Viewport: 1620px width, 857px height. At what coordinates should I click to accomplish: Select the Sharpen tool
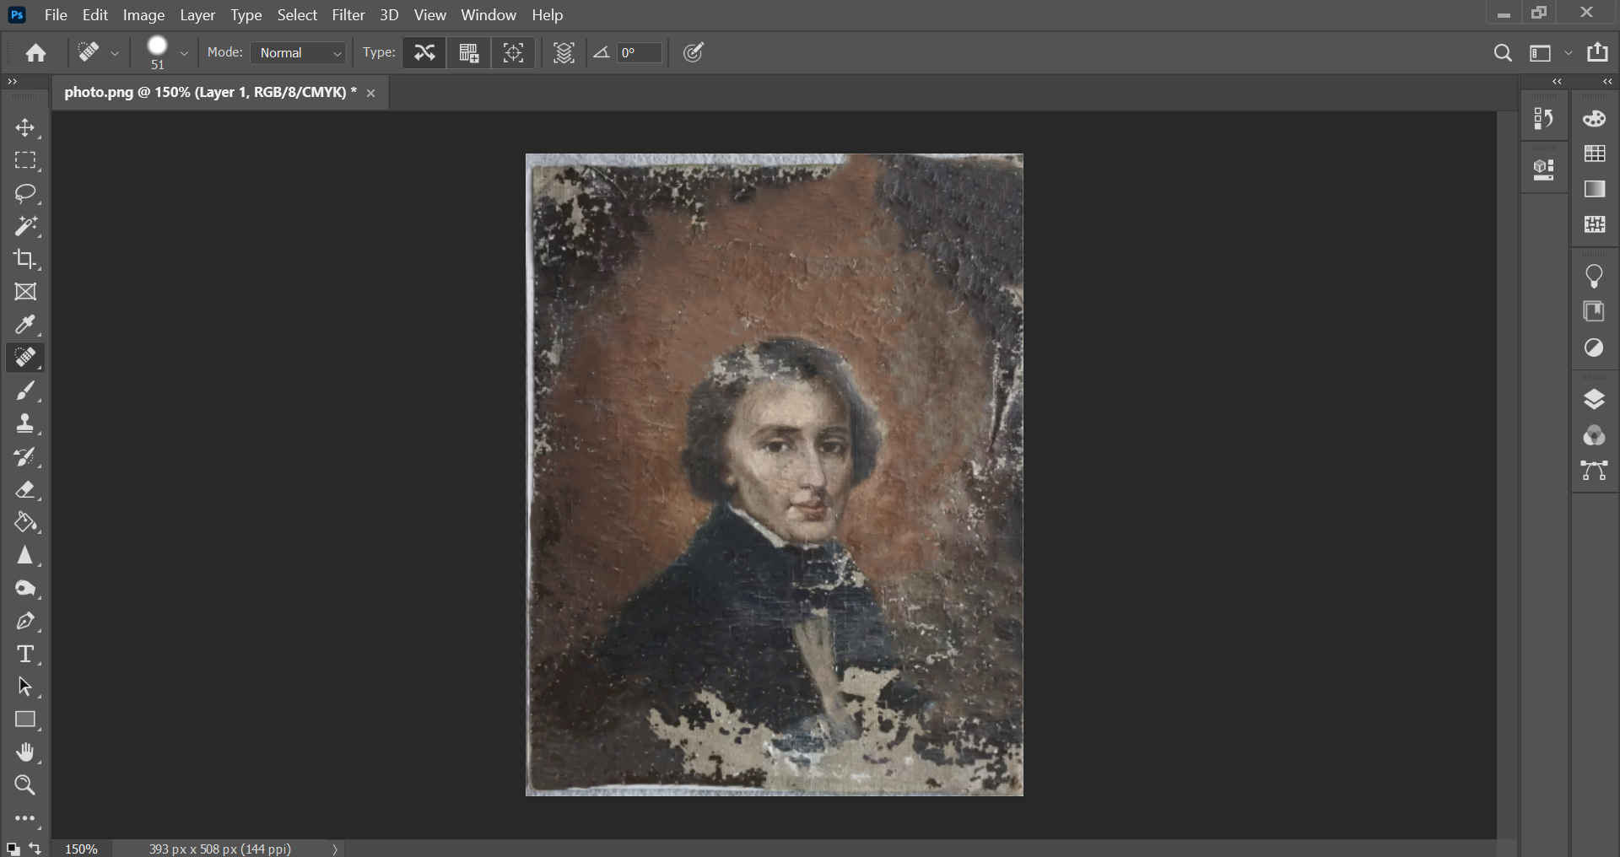(x=25, y=556)
